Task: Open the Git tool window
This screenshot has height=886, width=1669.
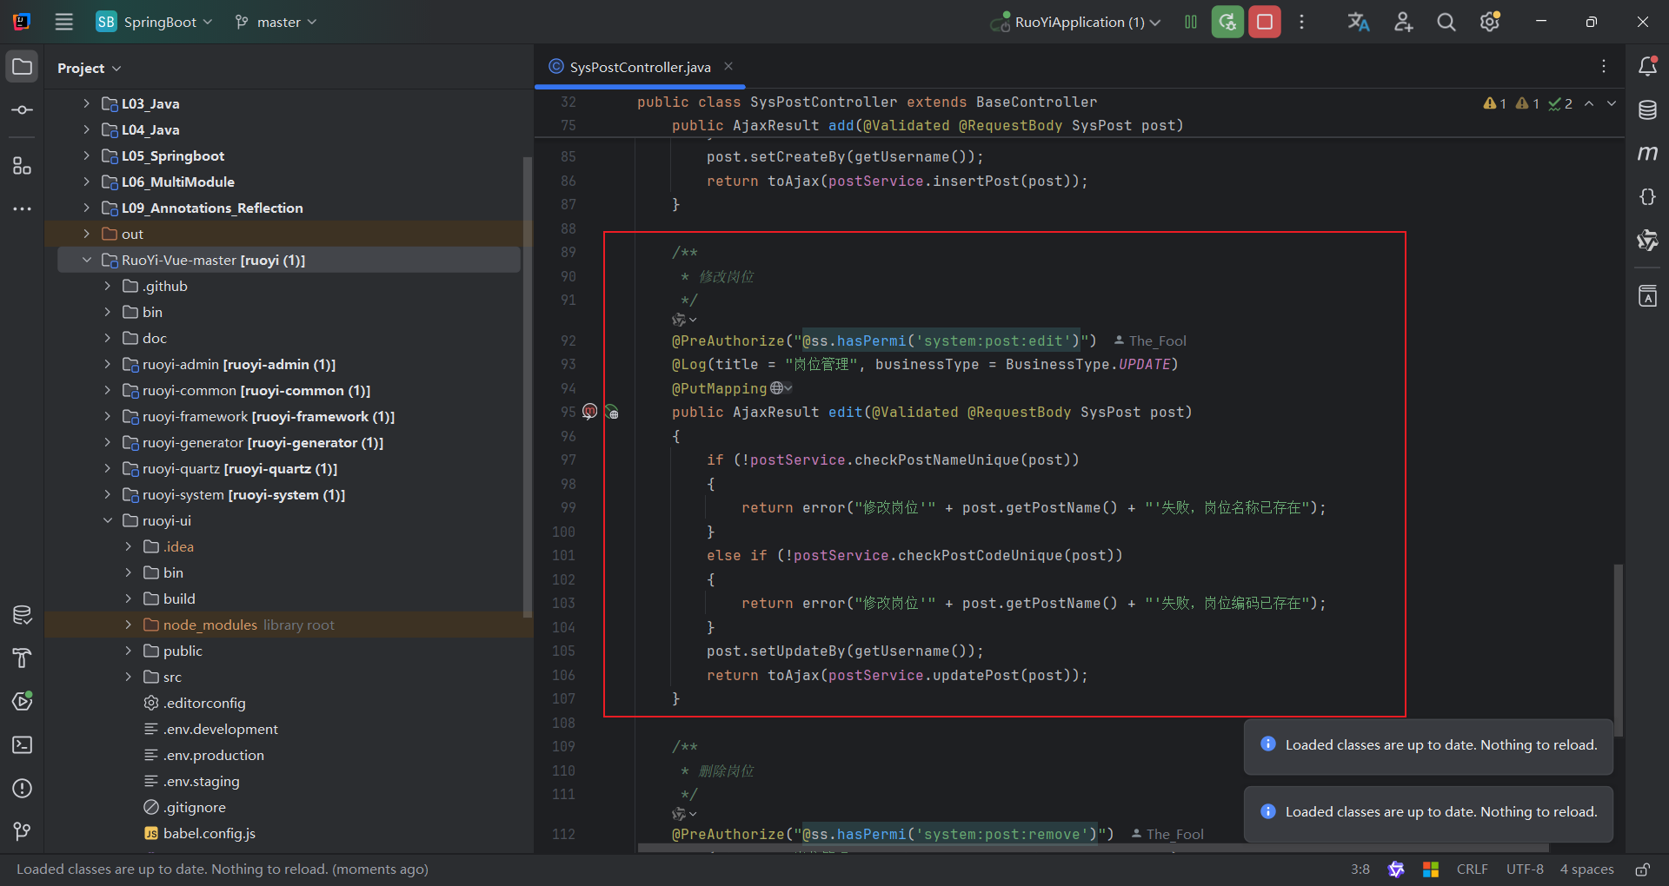Action: point(23,832)
